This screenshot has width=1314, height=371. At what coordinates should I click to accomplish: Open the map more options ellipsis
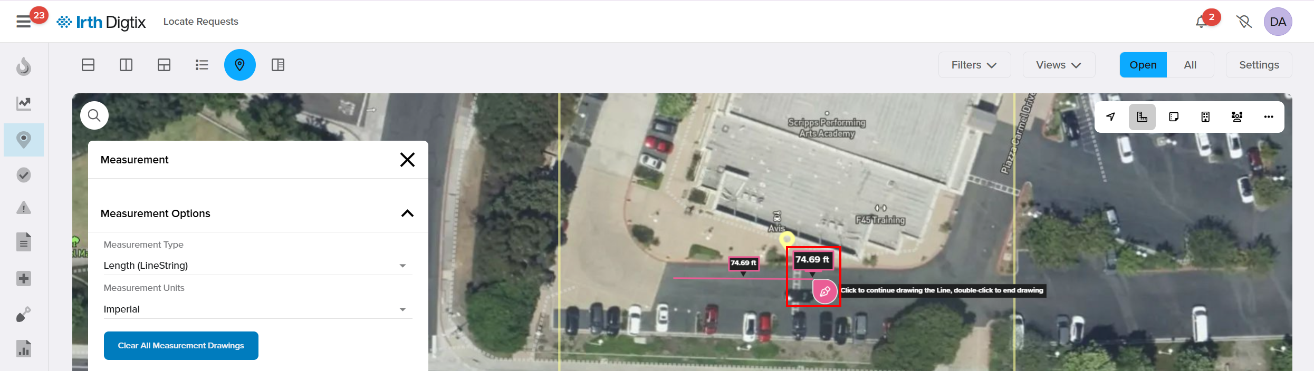click(1269, 117)
